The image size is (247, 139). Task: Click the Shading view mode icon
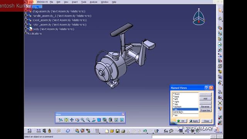coord(110,120)
